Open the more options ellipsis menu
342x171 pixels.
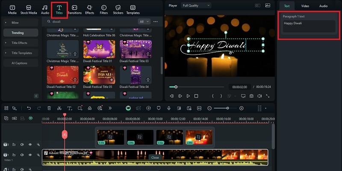click(156, 22)
